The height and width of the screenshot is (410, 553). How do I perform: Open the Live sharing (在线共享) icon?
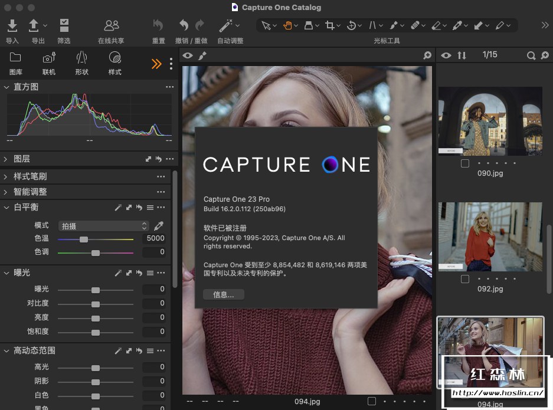[111, 26]
